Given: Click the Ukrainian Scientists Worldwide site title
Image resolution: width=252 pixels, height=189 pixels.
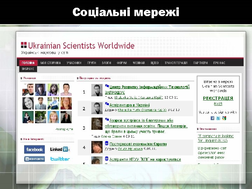Looking at the screenshot, I should (x=81, y=45).
